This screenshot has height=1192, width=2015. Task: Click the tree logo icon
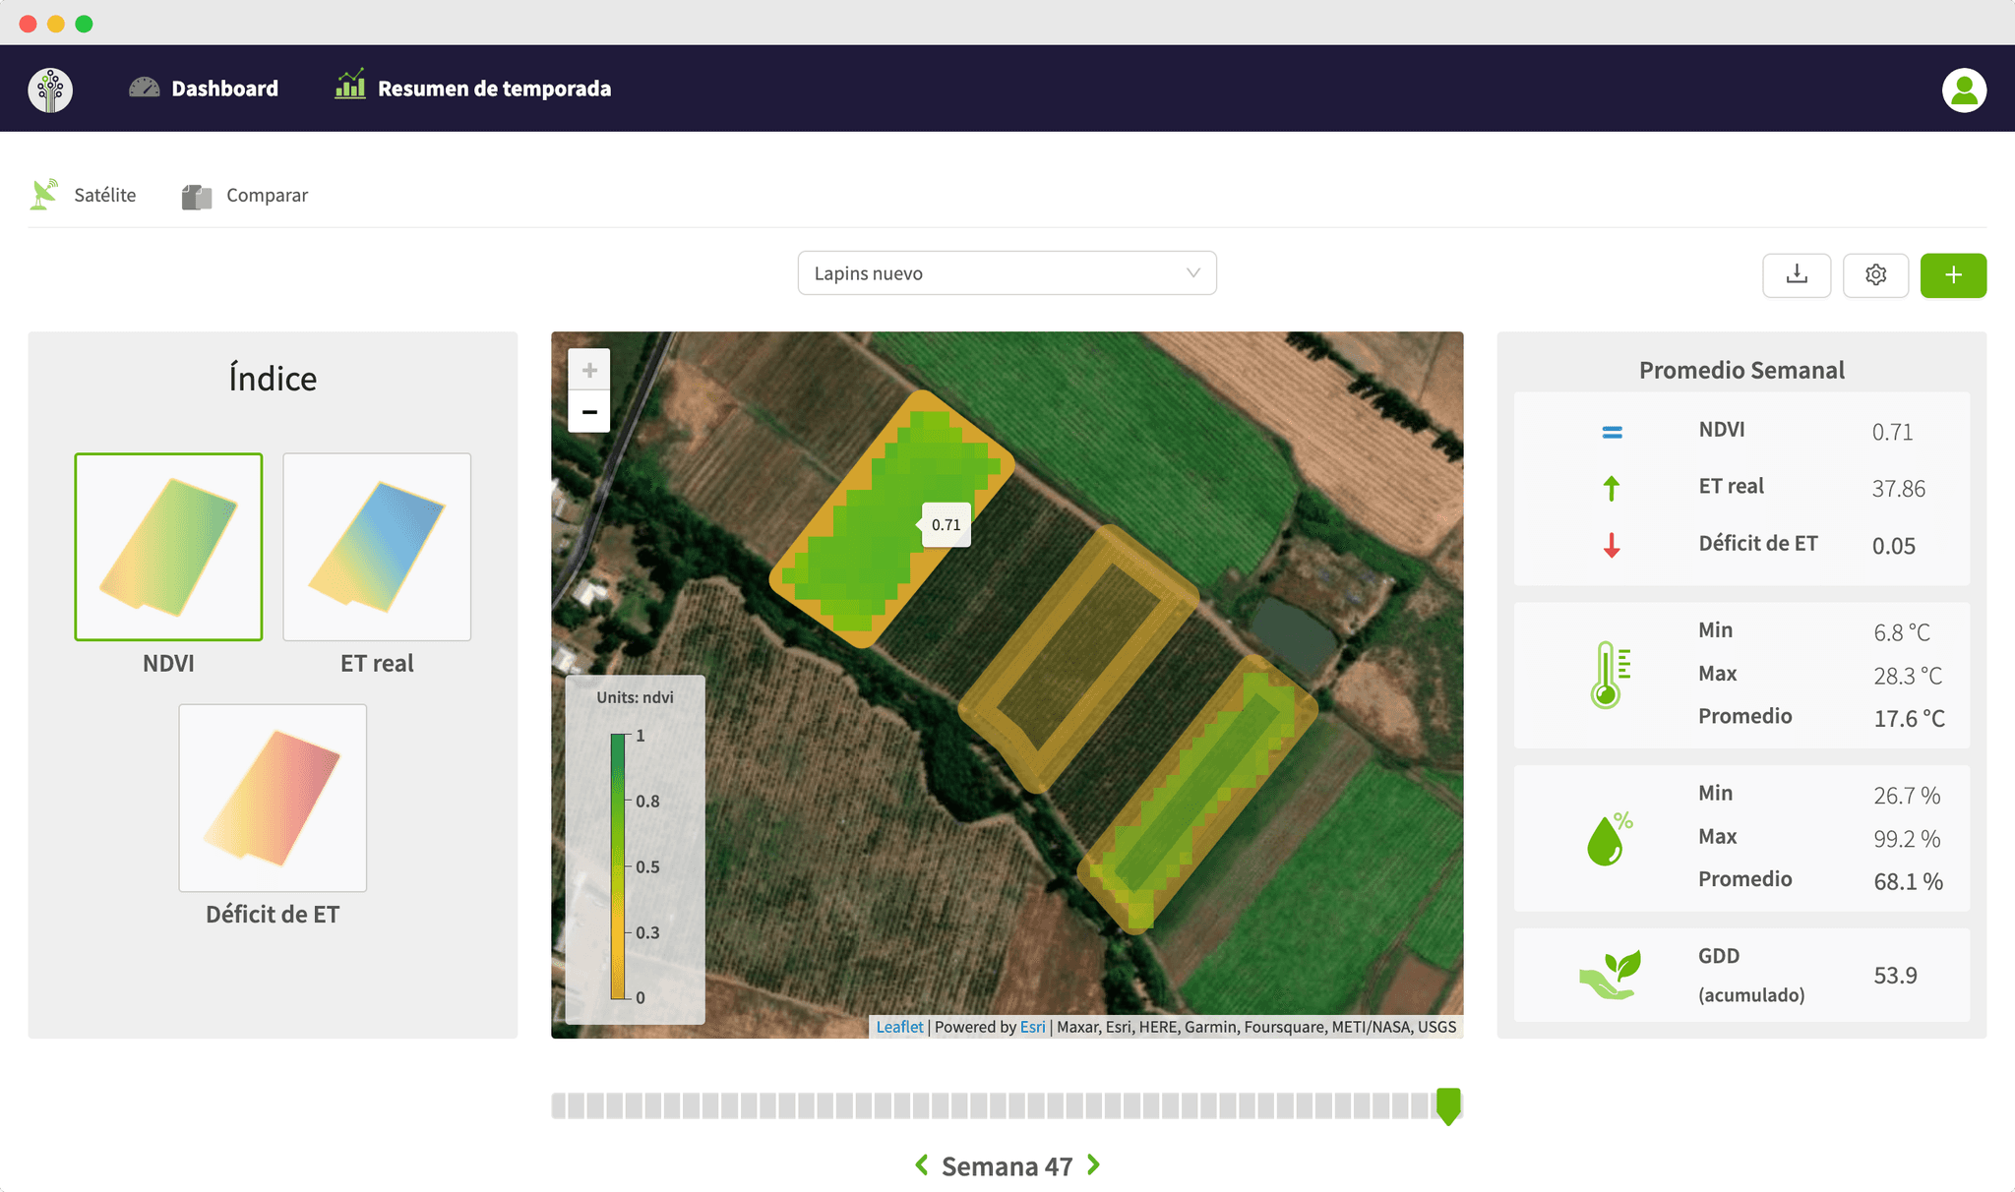point(50,89)
